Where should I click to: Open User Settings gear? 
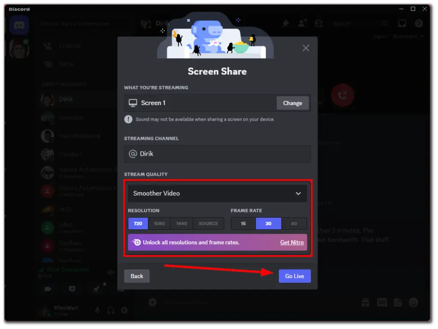pos(125,311)
